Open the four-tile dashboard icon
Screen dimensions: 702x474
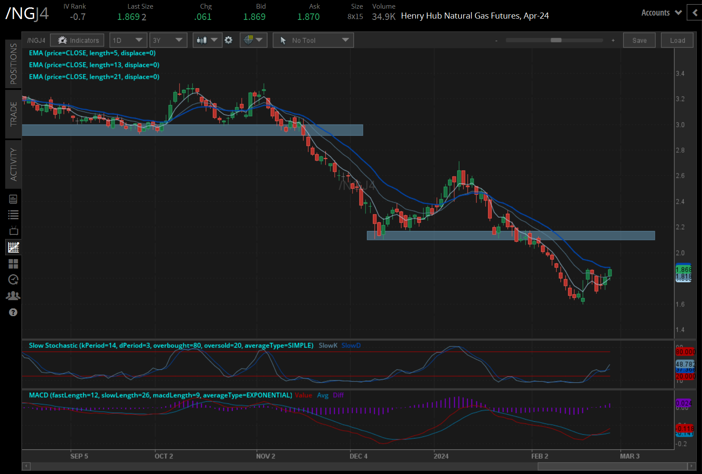(13, 264)
